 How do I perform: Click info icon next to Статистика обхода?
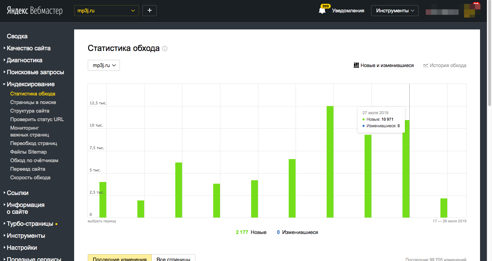pos(165,49)
